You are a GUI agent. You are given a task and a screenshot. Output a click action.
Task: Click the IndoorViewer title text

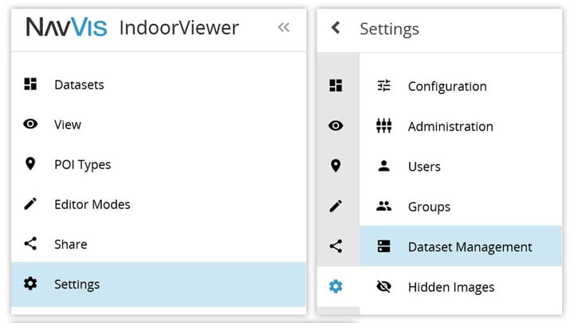click(179, 28)
